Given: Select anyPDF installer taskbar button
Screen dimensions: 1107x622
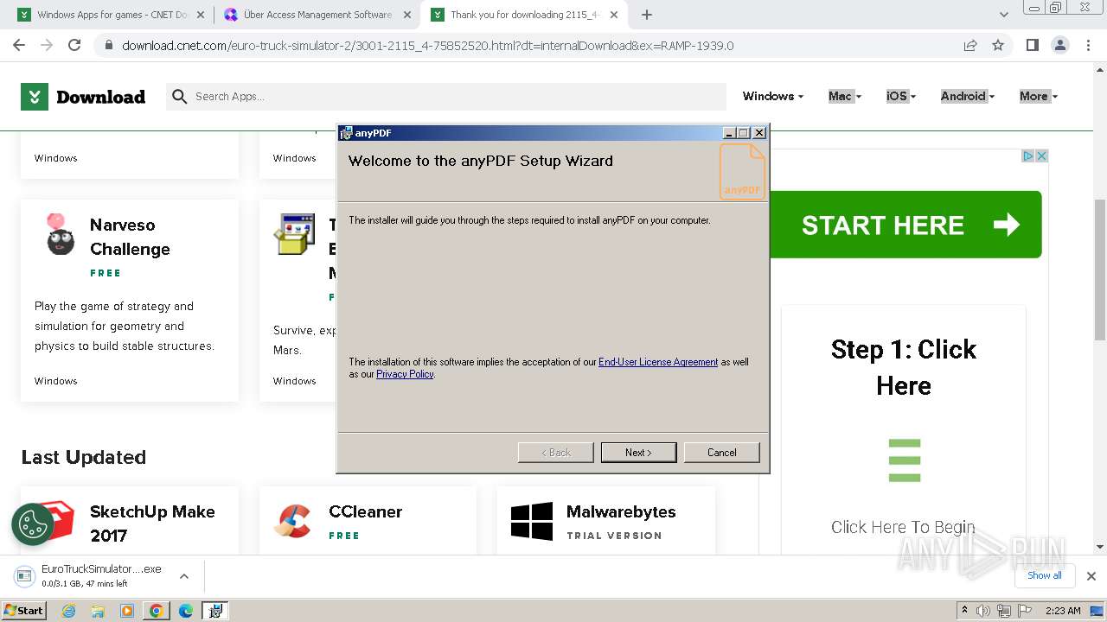Looking at the screenshot, I should tap(215, 611).
